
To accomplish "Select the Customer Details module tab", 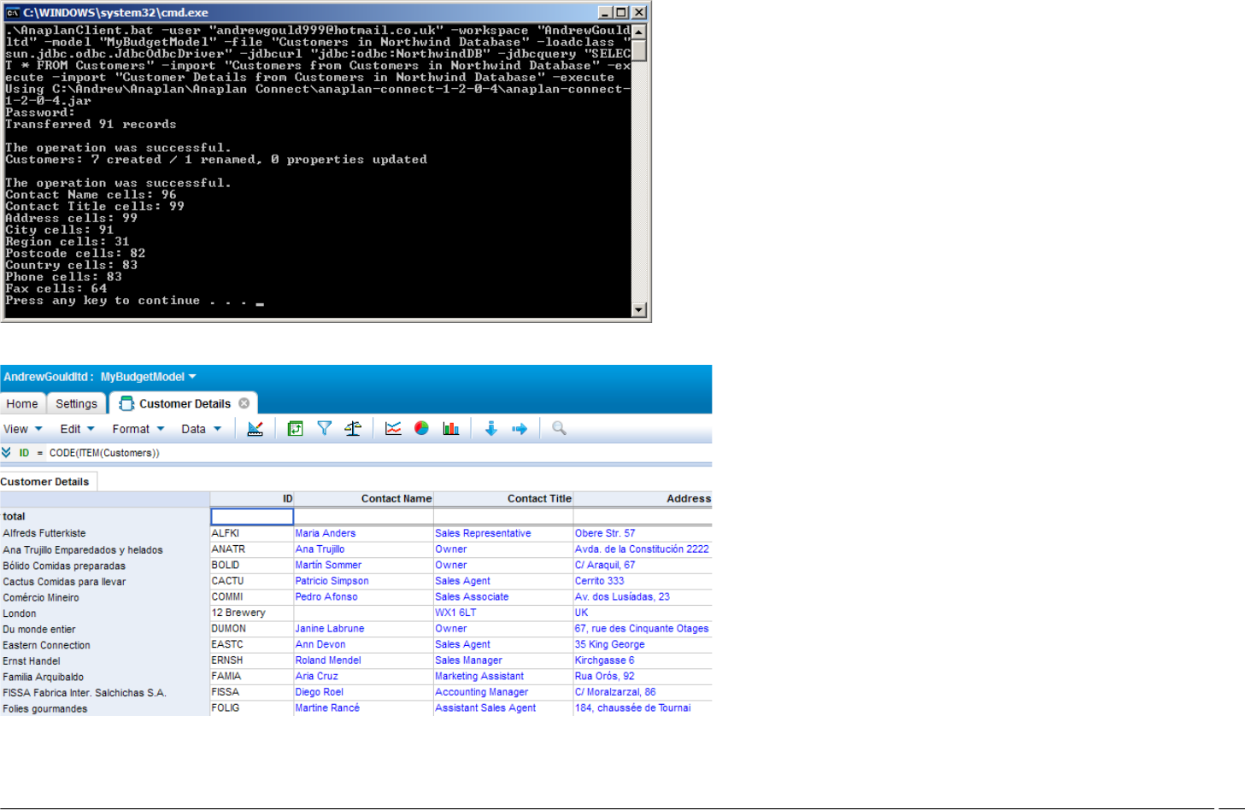I will [184, 403].
